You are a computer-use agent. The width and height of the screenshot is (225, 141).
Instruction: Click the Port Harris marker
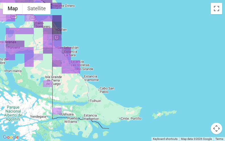5,71
